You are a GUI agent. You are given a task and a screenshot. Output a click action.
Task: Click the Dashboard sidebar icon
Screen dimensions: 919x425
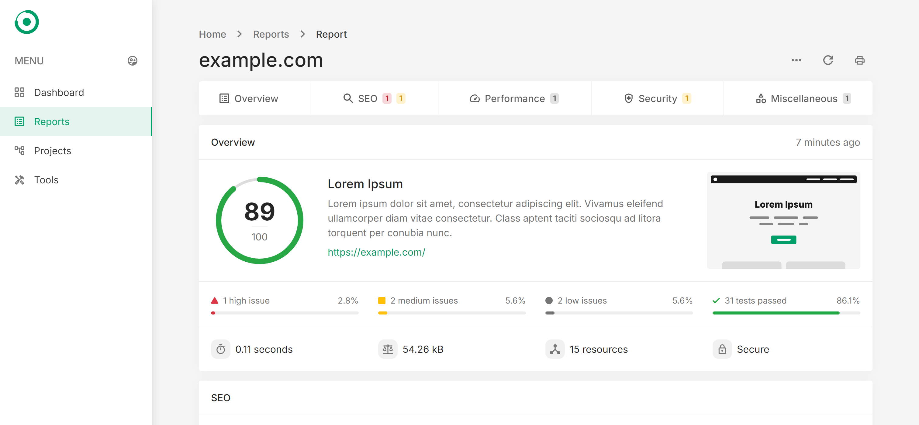pos(19,92)
